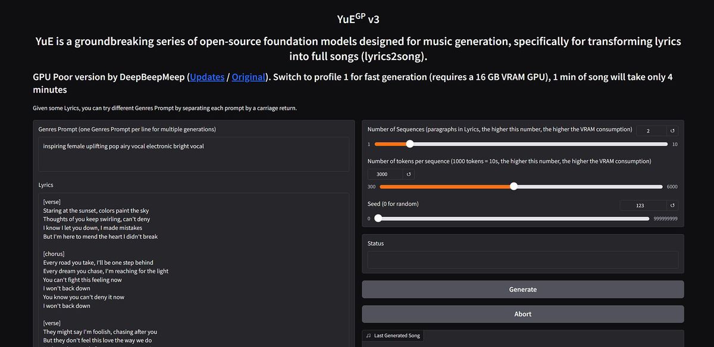Reset the Seed value
Image resolution: width=714 pixels, height=347 pixels.
pyautogui.click(x=671, y=206)
